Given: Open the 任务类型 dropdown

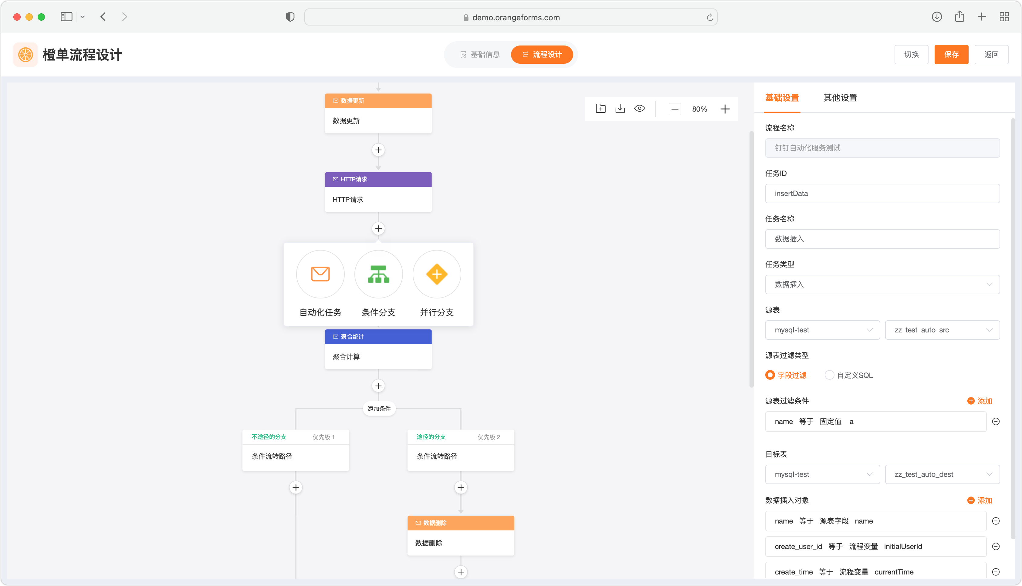Looking at the screenshot, I should tap(882, 285).
